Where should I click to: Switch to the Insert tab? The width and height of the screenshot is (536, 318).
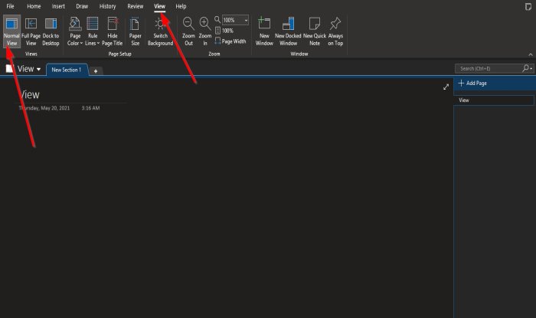pyautogui.click(x=58, y=6)
